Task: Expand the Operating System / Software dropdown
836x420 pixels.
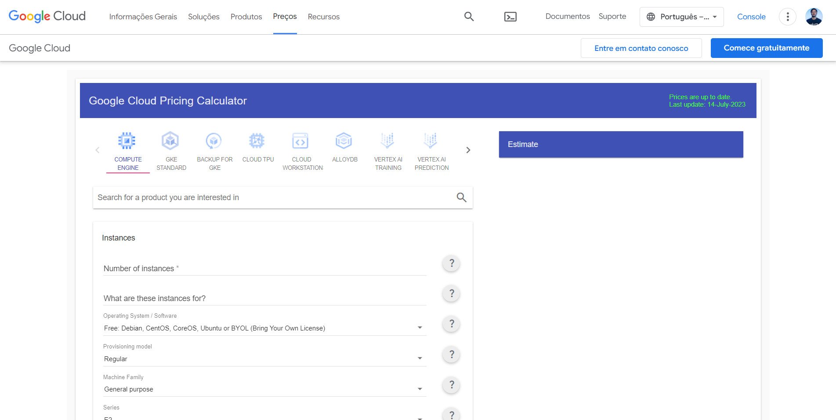Action: [264, 328]
